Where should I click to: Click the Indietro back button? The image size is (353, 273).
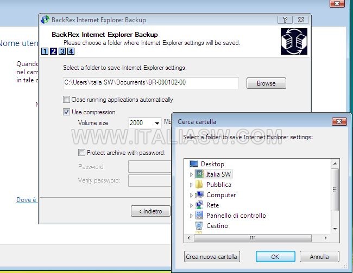coord(150,211)
